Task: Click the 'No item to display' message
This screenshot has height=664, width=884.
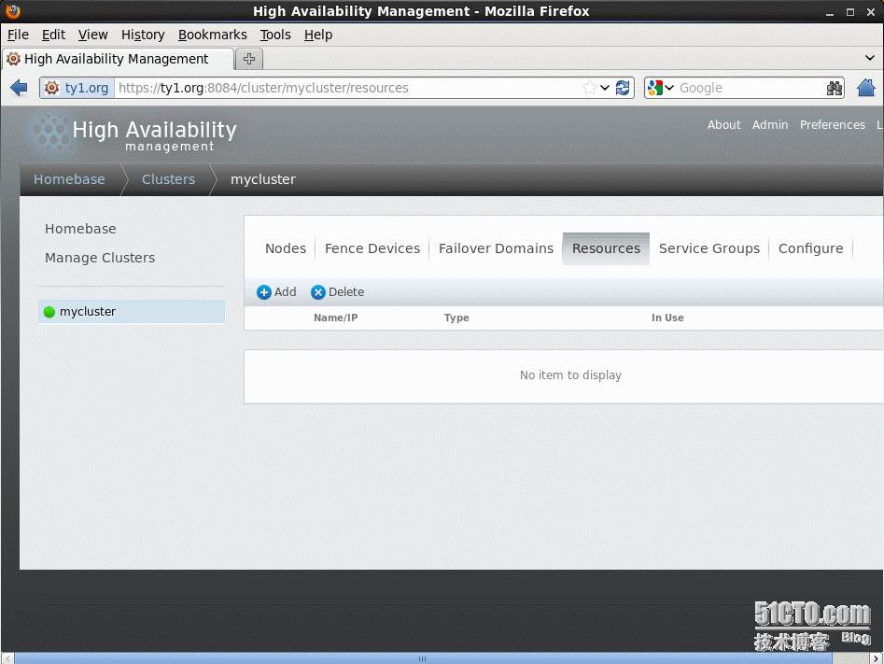Action: tap(570, 375)
